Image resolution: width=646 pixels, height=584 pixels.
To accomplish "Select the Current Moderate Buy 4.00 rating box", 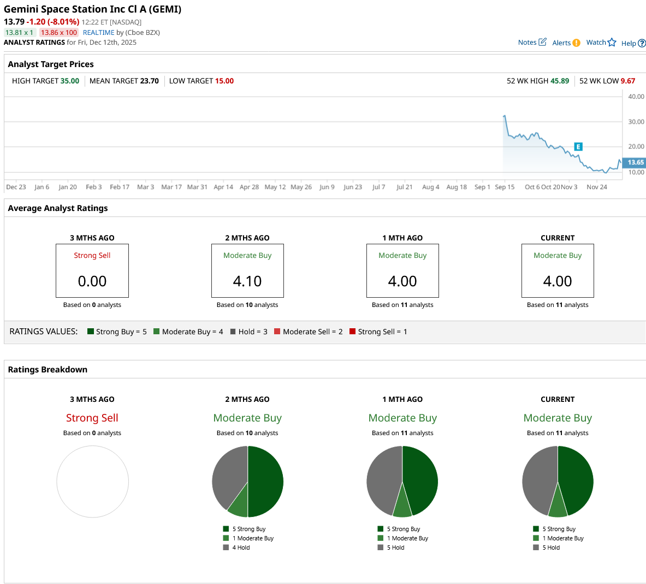I will coord(558,270).
